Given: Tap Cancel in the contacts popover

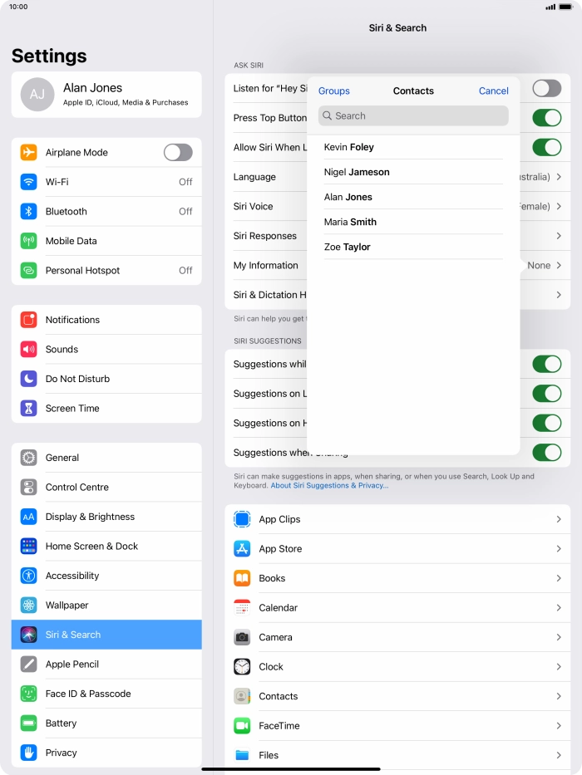Looking at the screenshot, I should (x=493, y=91).
